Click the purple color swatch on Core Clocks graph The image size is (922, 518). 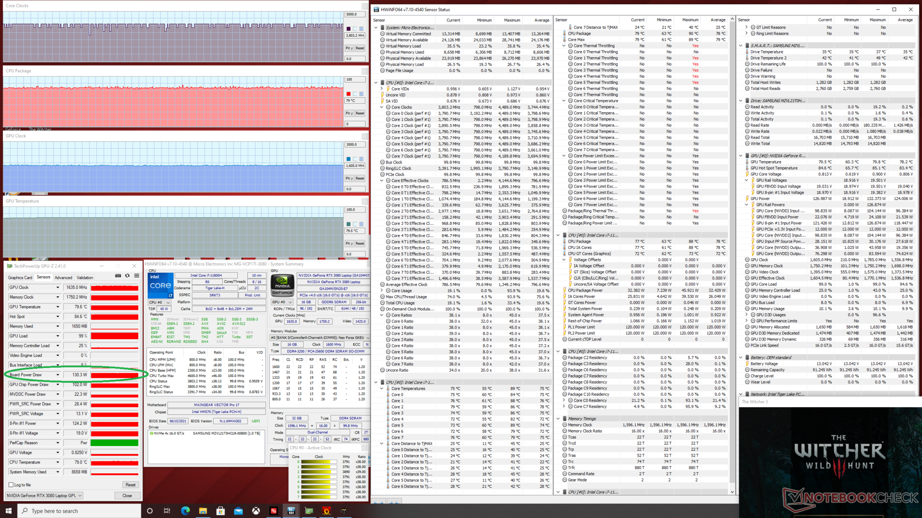pyautogui.click(x=348, y=29)
